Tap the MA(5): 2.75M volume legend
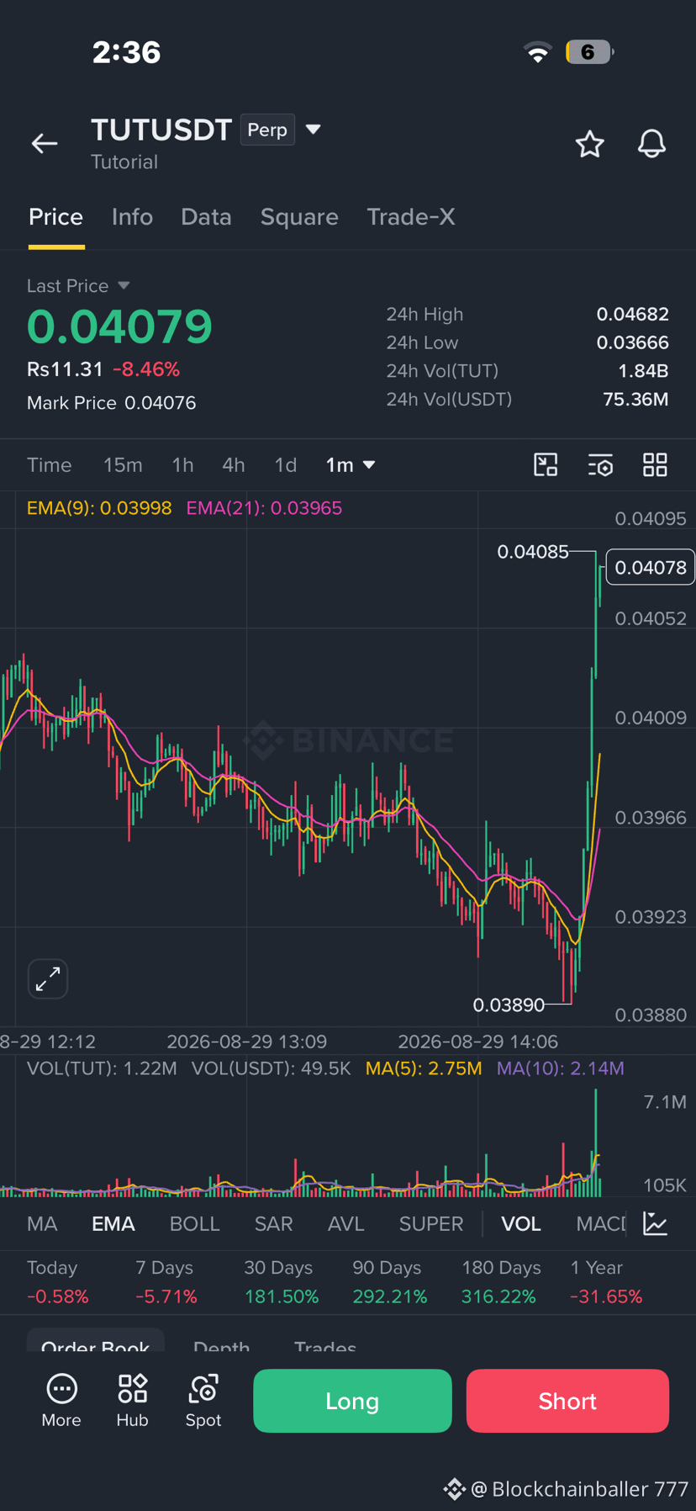Viewport: 696px width, 1511px height. point(424,1068)
